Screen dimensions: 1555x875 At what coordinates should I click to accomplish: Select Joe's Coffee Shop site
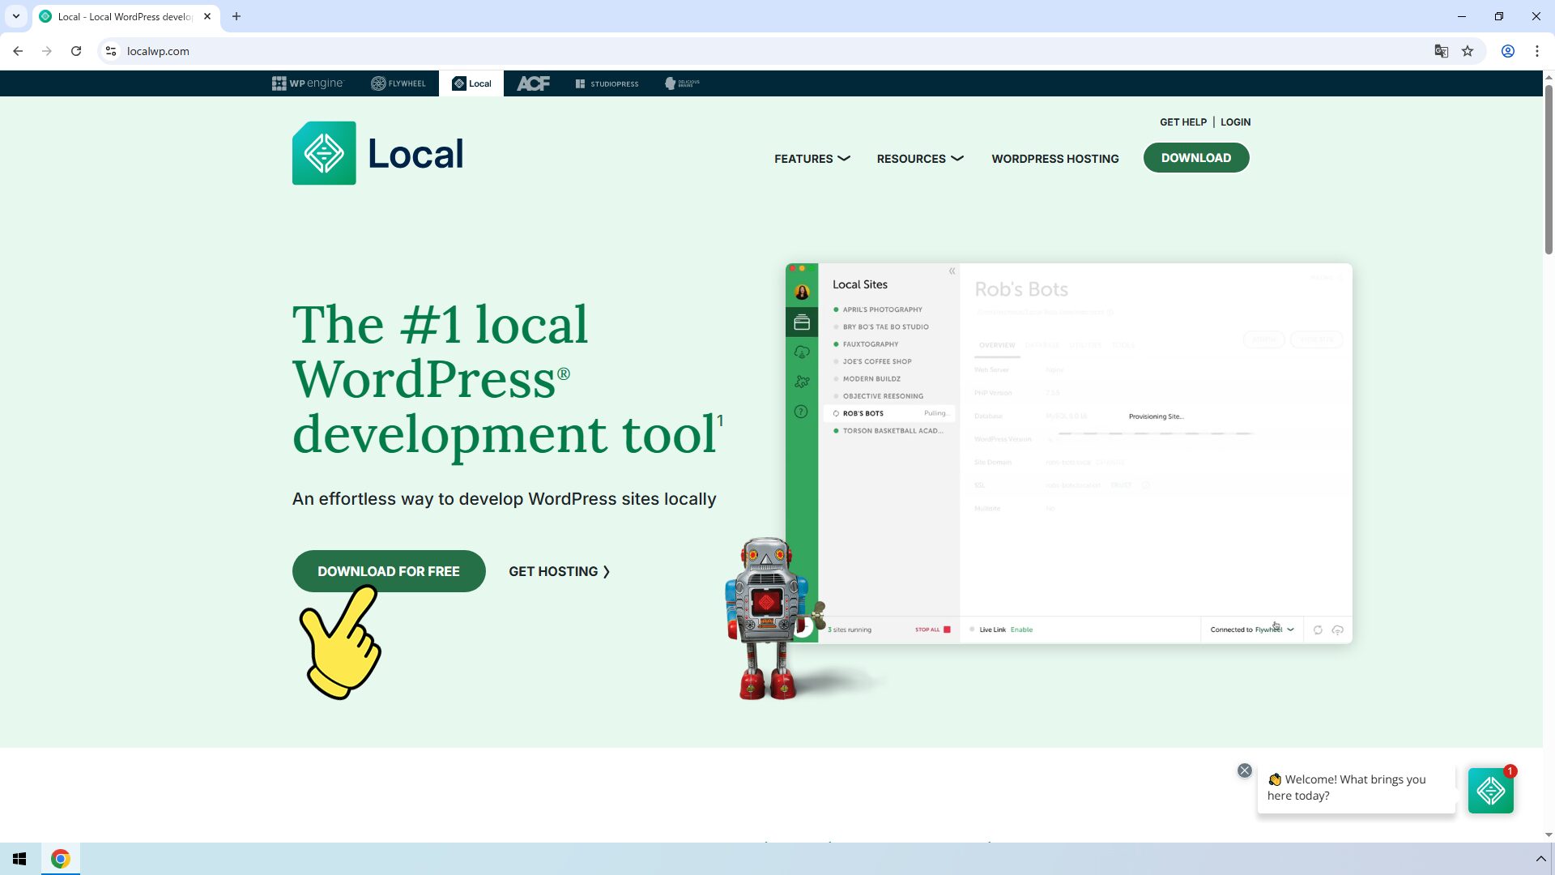click(876, 361)
